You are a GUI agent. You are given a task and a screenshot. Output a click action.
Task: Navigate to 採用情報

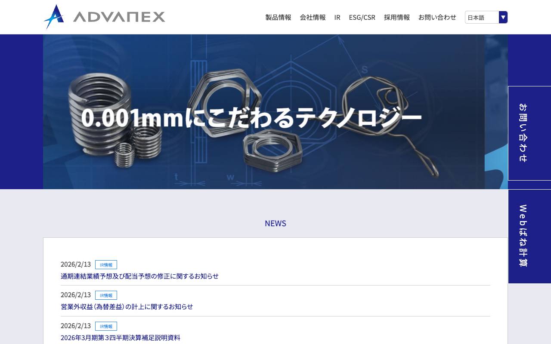396,18
